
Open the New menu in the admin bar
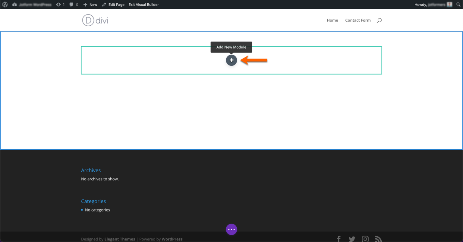coord(90,5)
